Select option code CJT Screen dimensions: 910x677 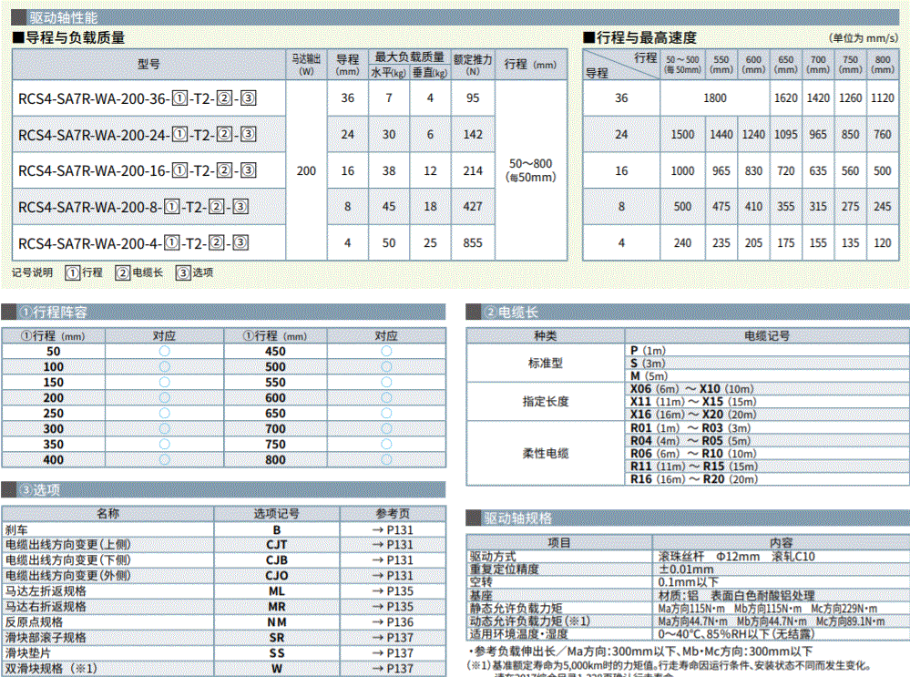(x=277, y=545)
